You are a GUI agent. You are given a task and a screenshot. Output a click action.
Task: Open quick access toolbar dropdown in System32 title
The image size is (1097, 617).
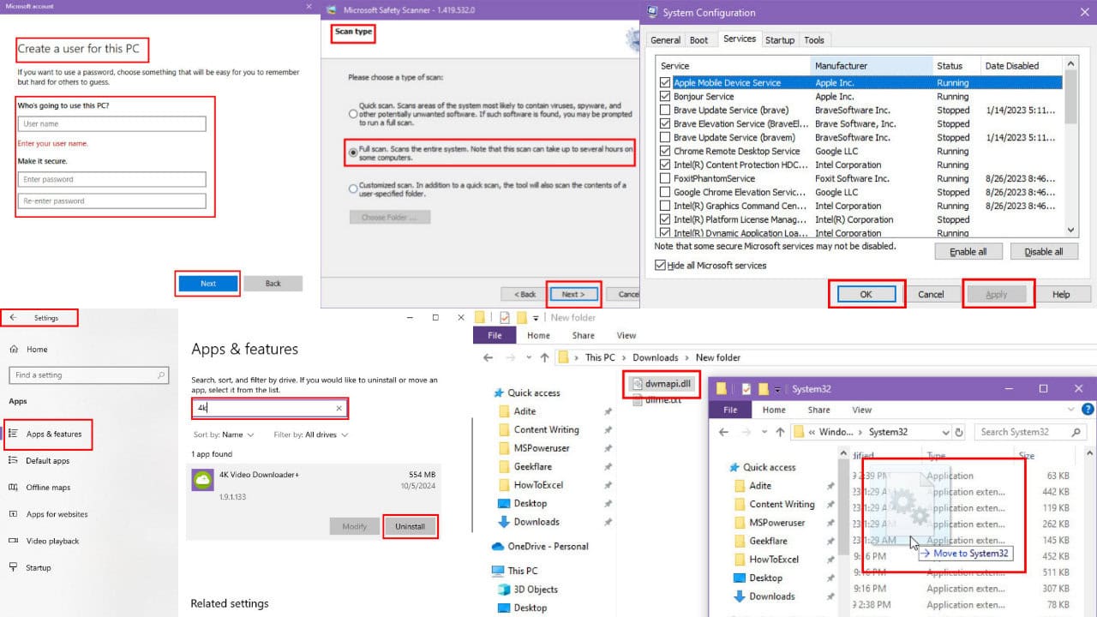777,390
